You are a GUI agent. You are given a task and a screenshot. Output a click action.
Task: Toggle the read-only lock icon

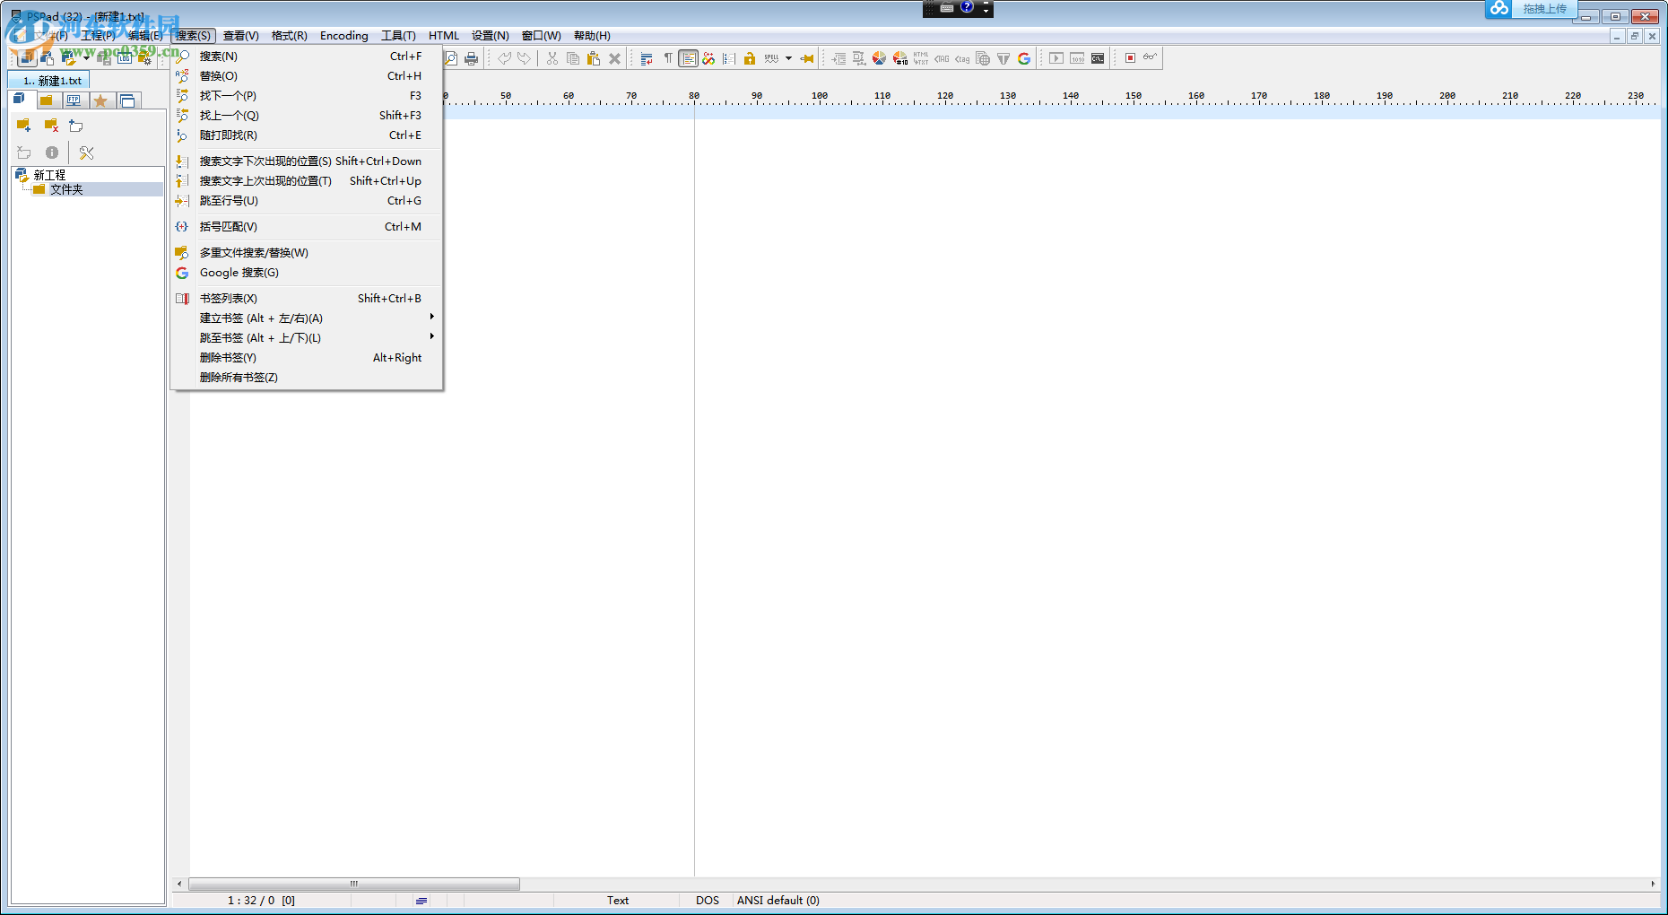tap(750, 59)
